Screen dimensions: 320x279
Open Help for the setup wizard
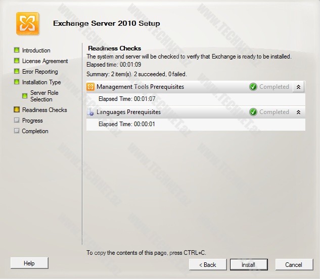pyautogui.click(x=29, y=263)
